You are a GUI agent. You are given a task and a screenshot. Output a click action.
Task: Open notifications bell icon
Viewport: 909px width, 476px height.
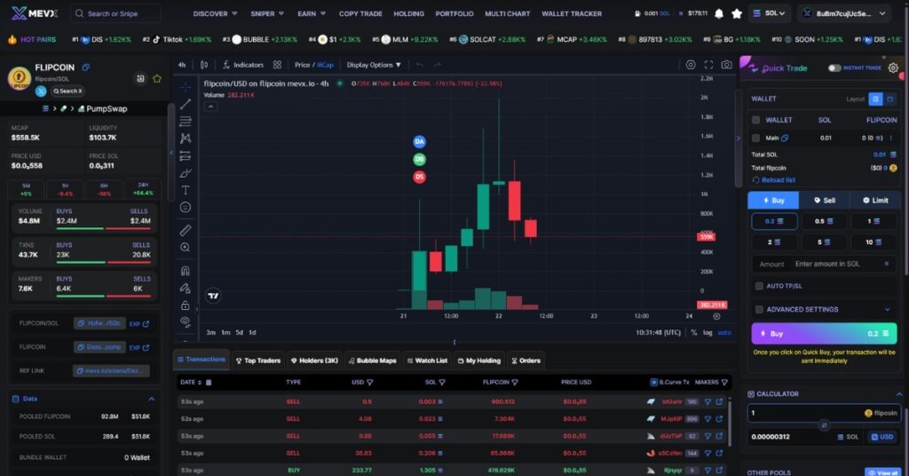coord(719,13)
